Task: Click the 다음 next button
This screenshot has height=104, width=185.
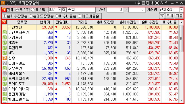Action: (x=179, y=16)
